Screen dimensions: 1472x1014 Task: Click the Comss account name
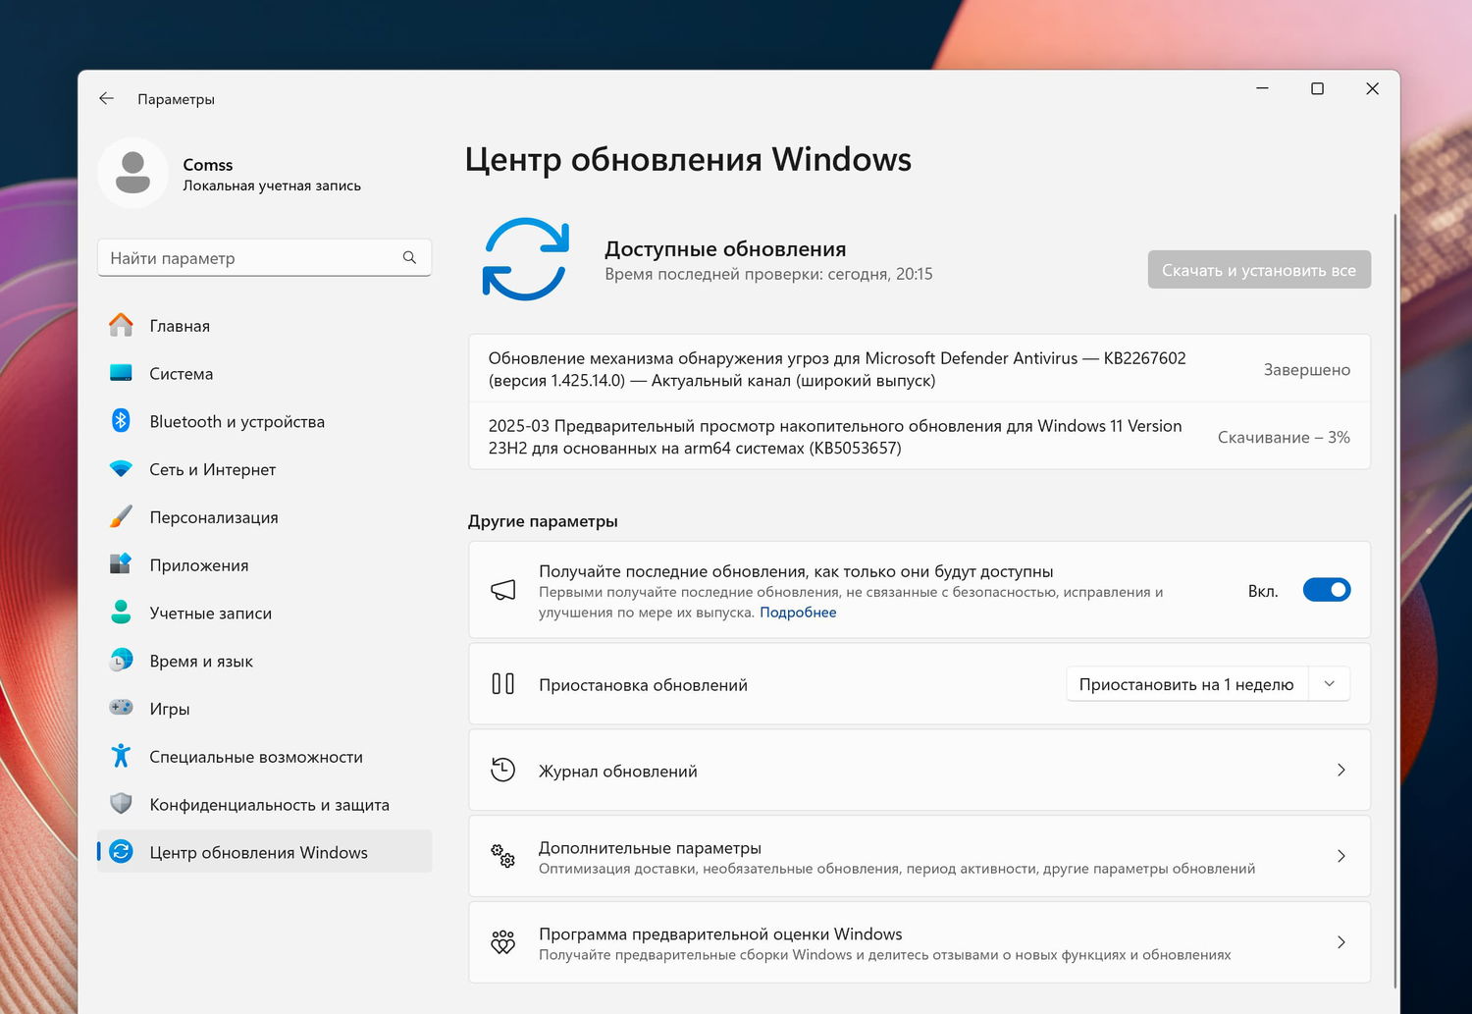click(x=208, y=165)
